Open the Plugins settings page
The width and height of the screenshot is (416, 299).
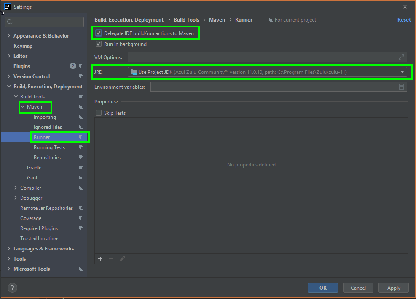(22, 66)
